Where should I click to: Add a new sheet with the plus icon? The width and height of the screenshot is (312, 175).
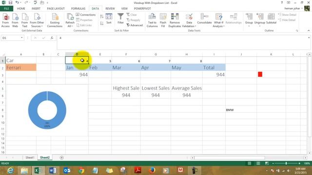click(61, 157)
